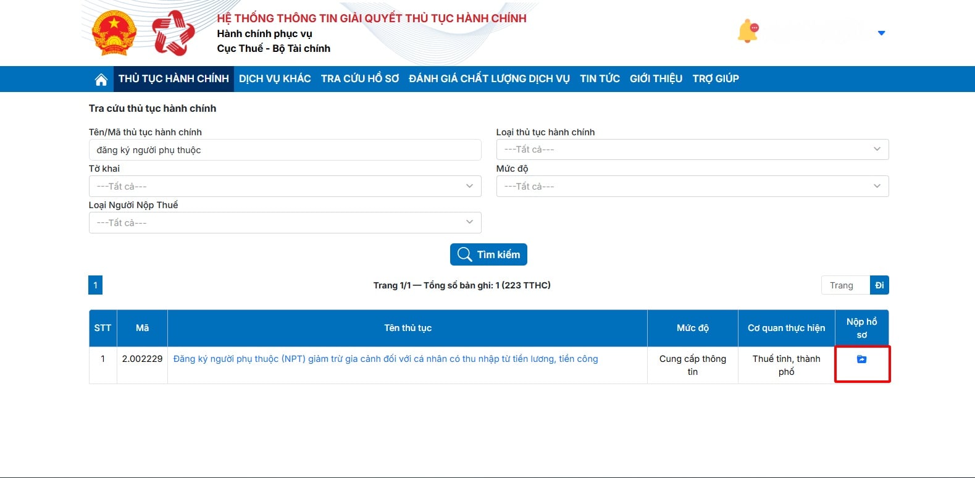Open TRA CỨU HỒ SƠ menu
This screenshot has height=478, width=975.
[359, 79]
